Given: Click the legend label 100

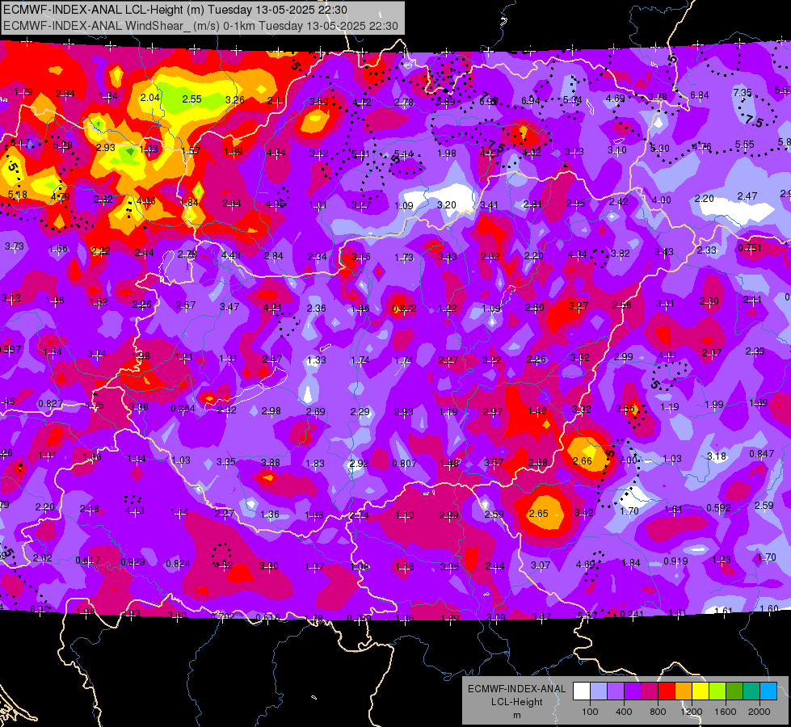Looking at the screenshot, I should [x=590, y=712].
